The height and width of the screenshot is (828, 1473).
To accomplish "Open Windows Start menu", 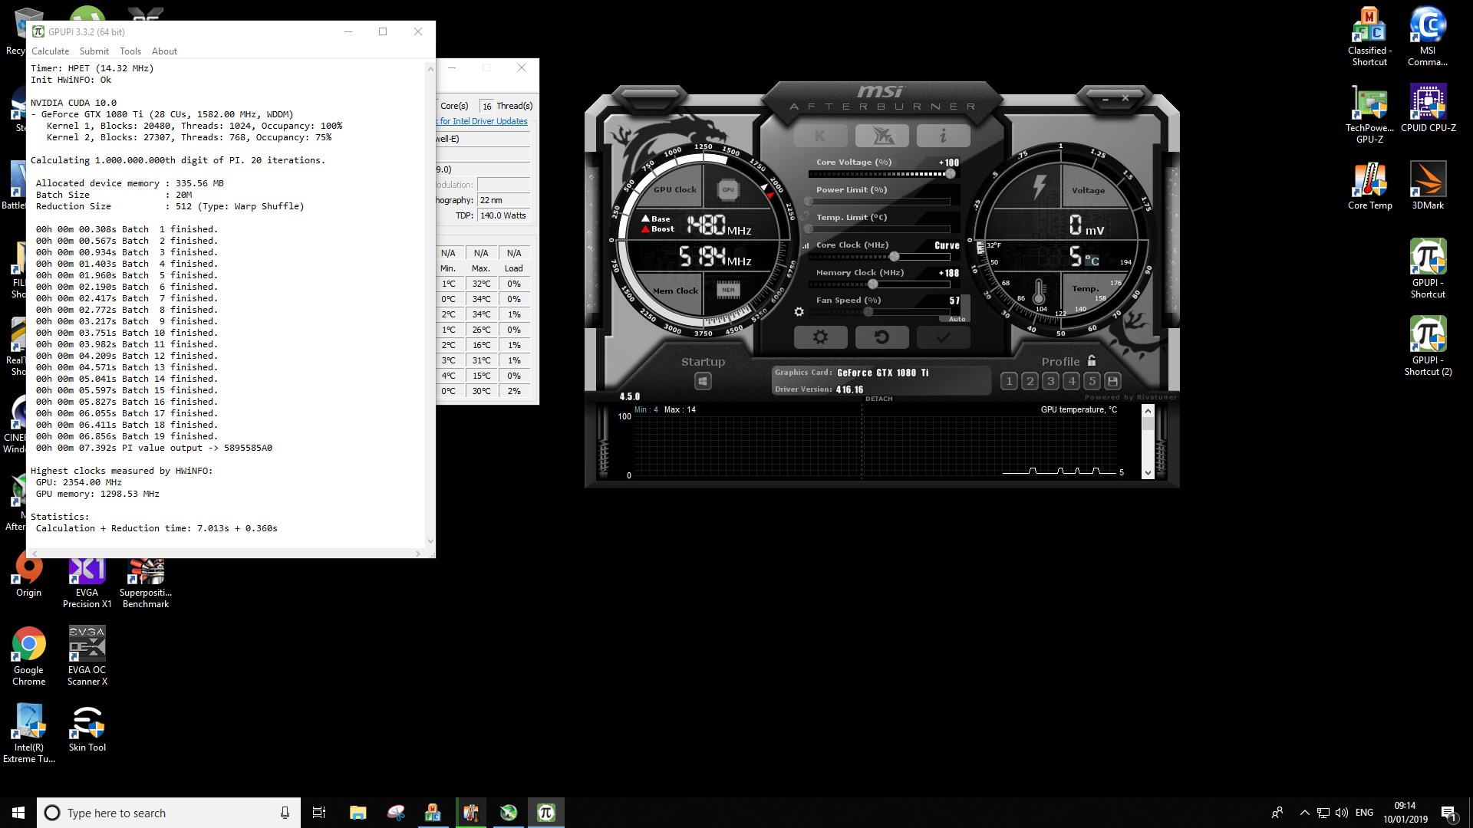I will click(x=18, y=813).
